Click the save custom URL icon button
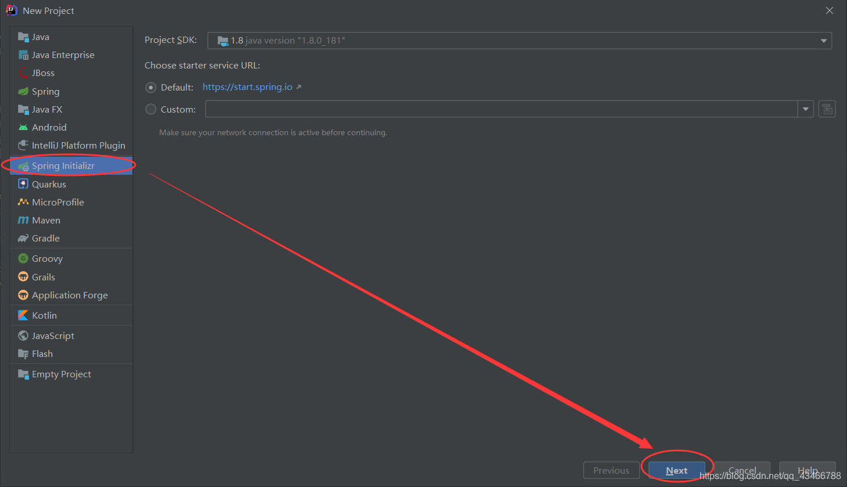This screenshot has height=487, width=847. [827, 109]
